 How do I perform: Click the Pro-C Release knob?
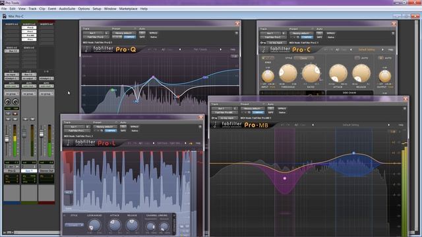click(x=361, y=73)
